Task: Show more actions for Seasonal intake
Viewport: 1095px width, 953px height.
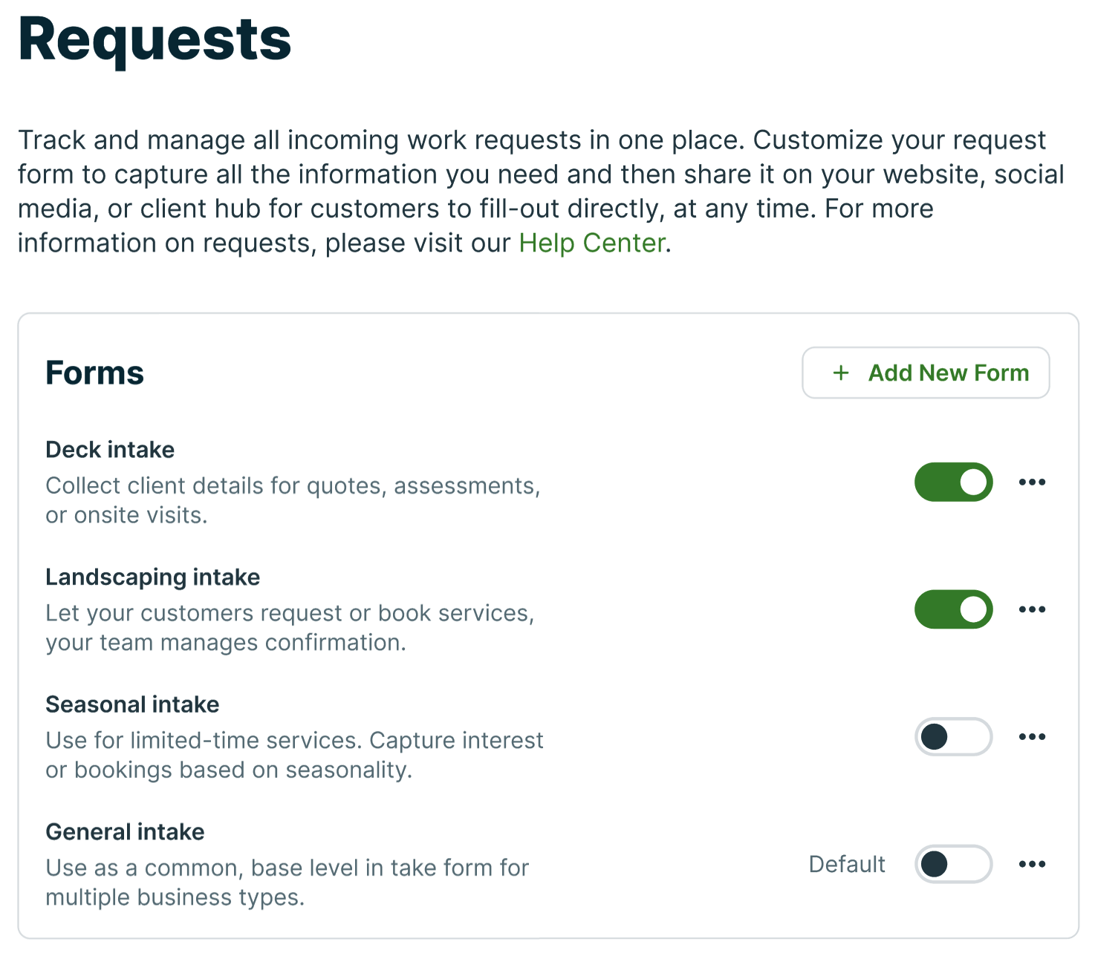Action: (1032, 737)
